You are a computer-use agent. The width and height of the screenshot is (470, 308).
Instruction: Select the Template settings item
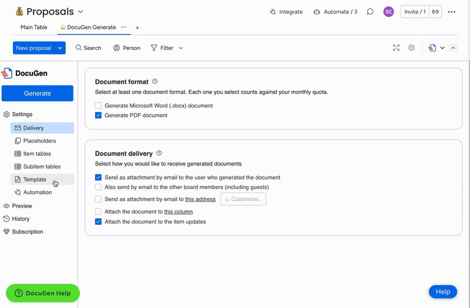pyautogui.click(x=42, y=180)
